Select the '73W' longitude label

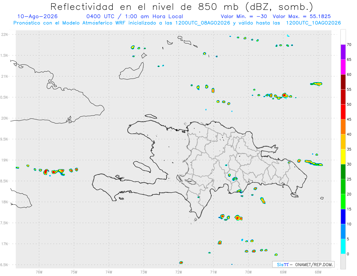click(144, 272)
